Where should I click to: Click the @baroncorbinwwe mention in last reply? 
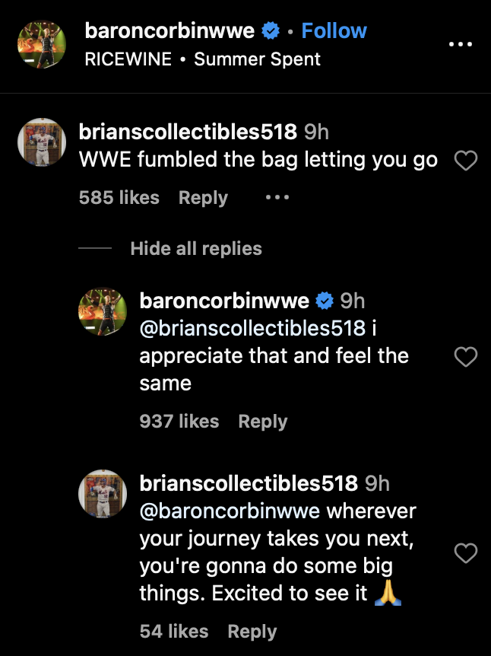click(x=230, y=511)
